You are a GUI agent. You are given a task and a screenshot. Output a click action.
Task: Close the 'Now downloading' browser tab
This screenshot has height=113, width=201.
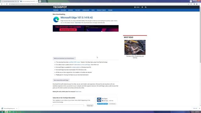(x=37, y=1)
